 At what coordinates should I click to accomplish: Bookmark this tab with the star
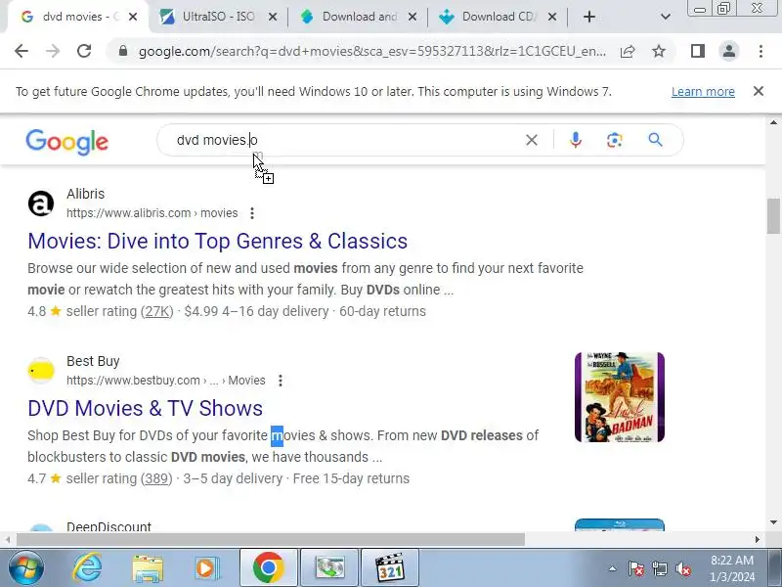(x=659, y=51)
